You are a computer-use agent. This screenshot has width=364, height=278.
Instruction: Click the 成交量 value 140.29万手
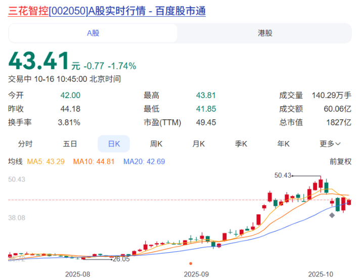tap(332, 95)
